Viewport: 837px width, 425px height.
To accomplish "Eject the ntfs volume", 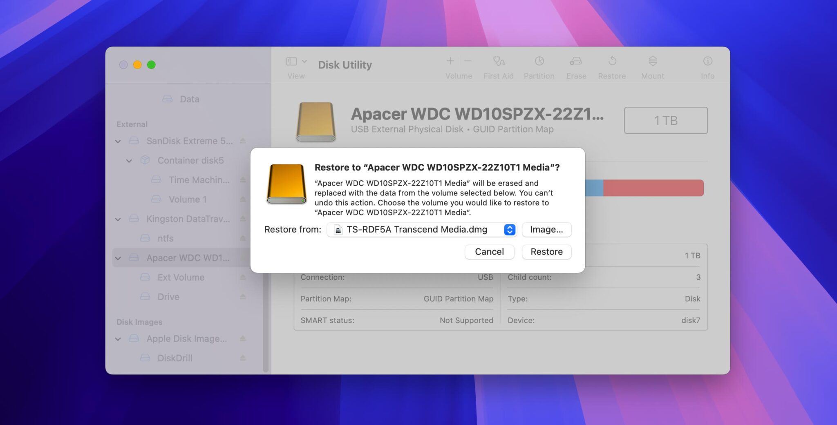I will pyautogui.click(x=243, y=238).
